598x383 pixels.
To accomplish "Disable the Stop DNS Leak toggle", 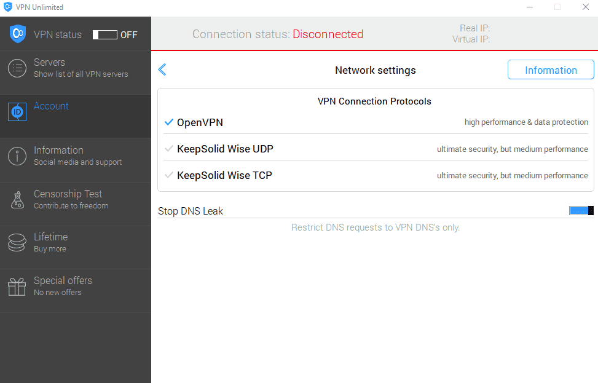I will 581,211.
